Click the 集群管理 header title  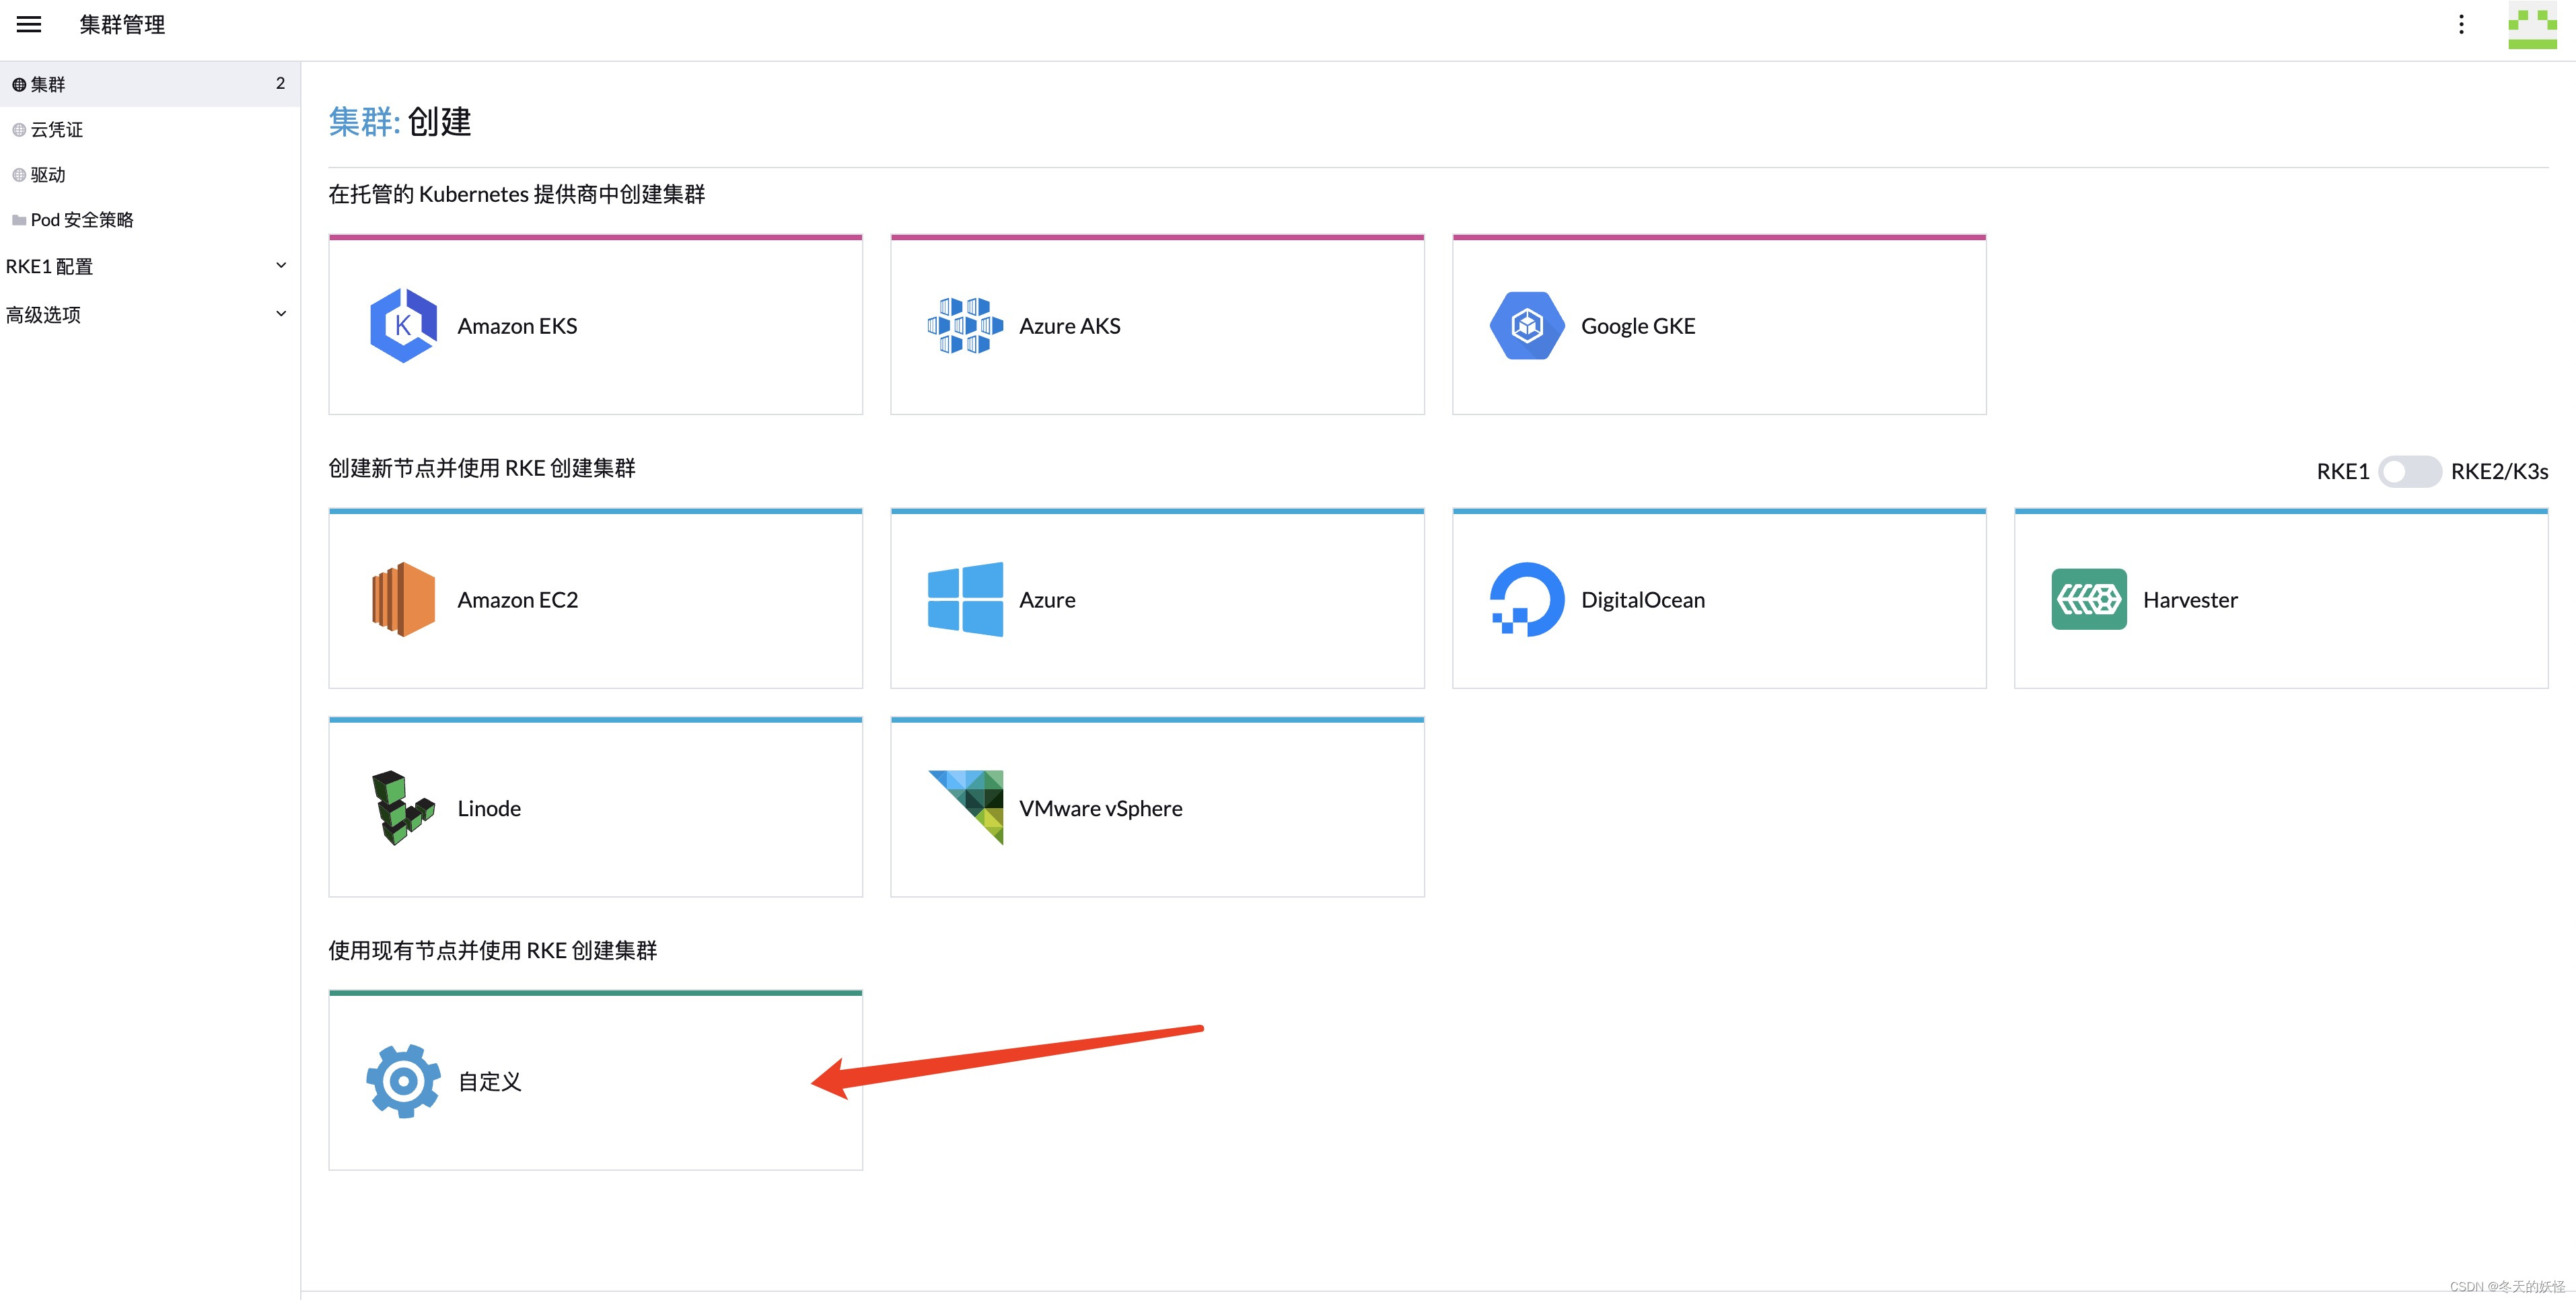tap(122, 24)
